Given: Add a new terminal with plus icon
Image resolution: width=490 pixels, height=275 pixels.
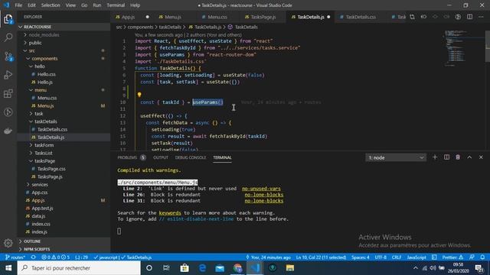Looking at the screenshot, I should point(435,157).
